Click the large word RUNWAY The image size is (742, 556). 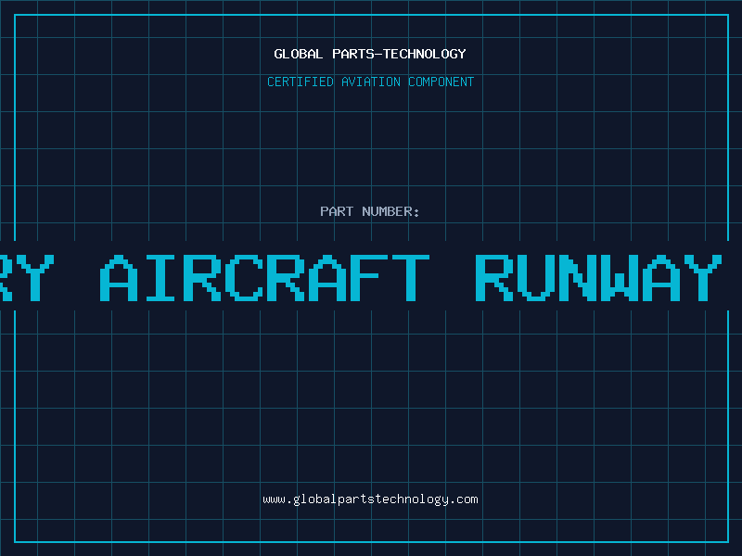pos(598,278)
